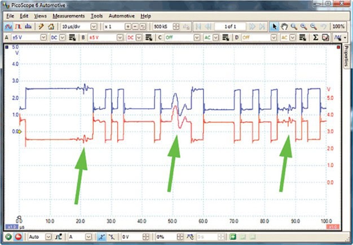Open the 10 µs/div timebase dropdown
This screenshot has width=353, height=245.
tap(94, 26)
